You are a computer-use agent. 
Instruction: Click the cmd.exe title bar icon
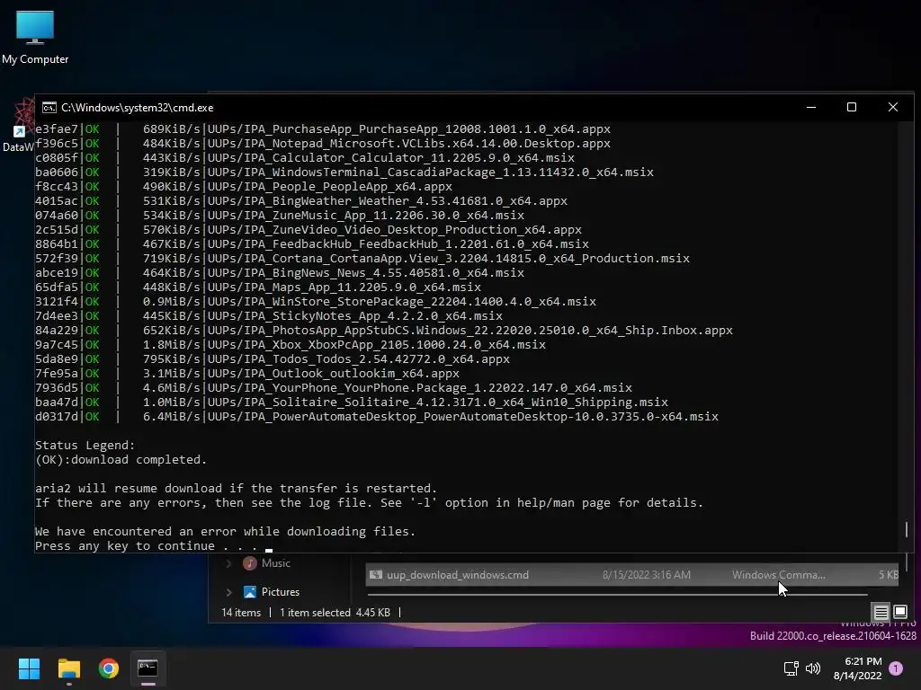click(x=49, y=108)
